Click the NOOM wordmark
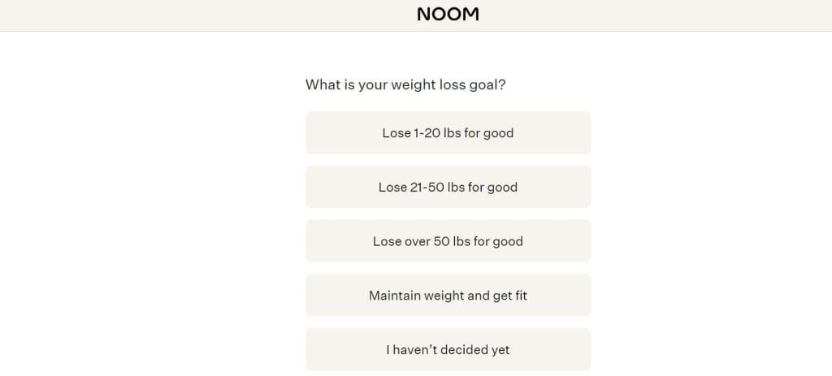The height and width of the screenshot is (376, 832). (448, 15)
